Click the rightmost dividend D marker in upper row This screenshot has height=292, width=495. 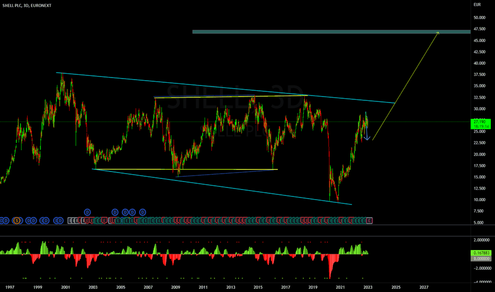pos(143,212)
